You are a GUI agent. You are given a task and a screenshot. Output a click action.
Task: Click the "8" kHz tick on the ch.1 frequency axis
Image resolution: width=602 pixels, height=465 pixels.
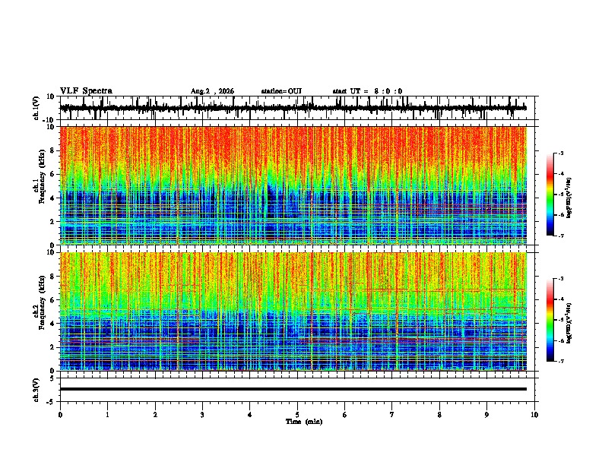pos(53,150)
